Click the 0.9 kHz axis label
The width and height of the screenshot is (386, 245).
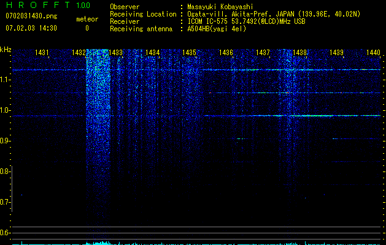(x=5, y=141)
